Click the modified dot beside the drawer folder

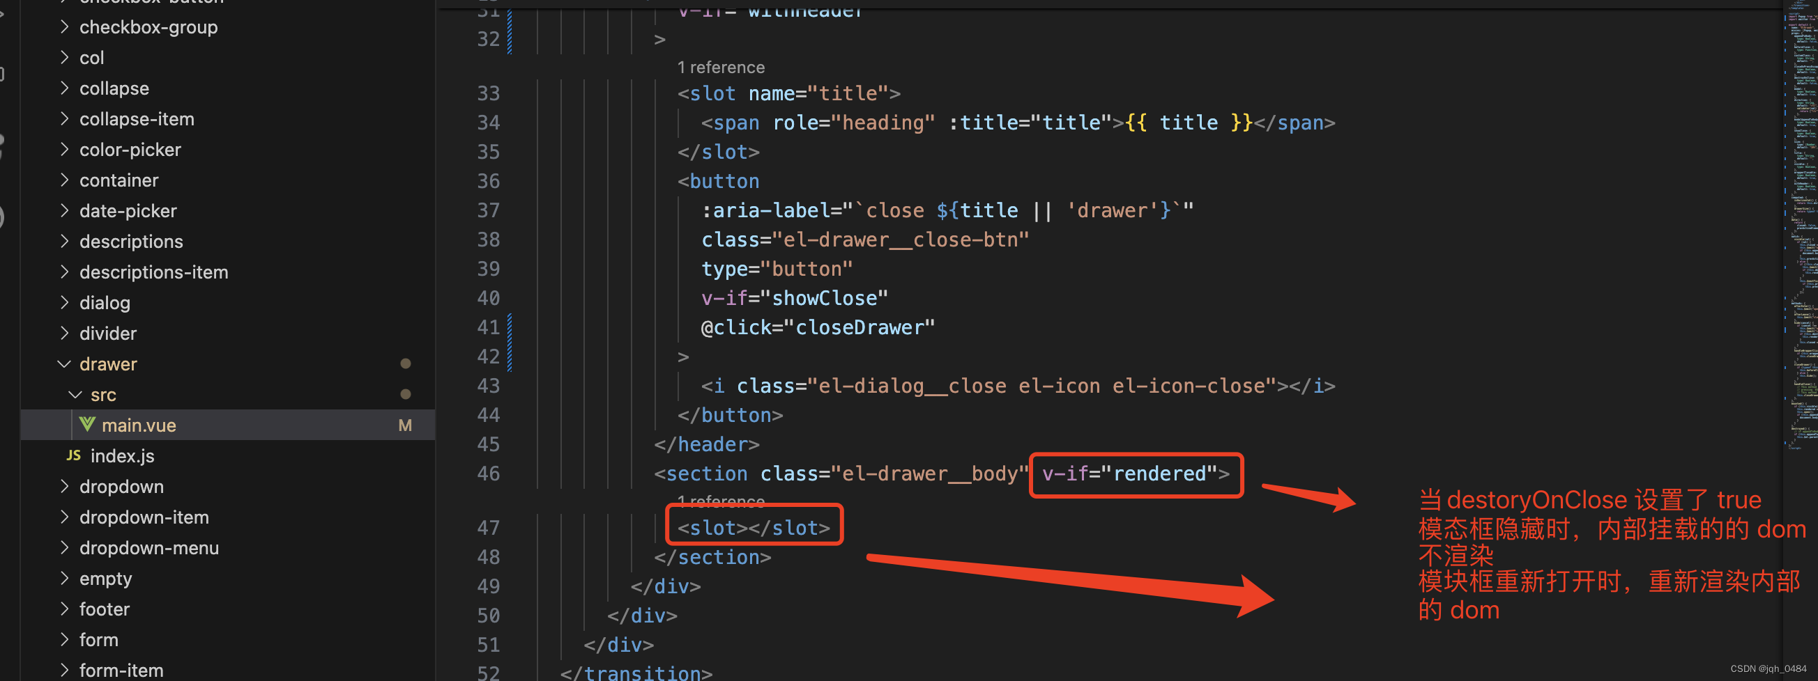click(406, 363)
